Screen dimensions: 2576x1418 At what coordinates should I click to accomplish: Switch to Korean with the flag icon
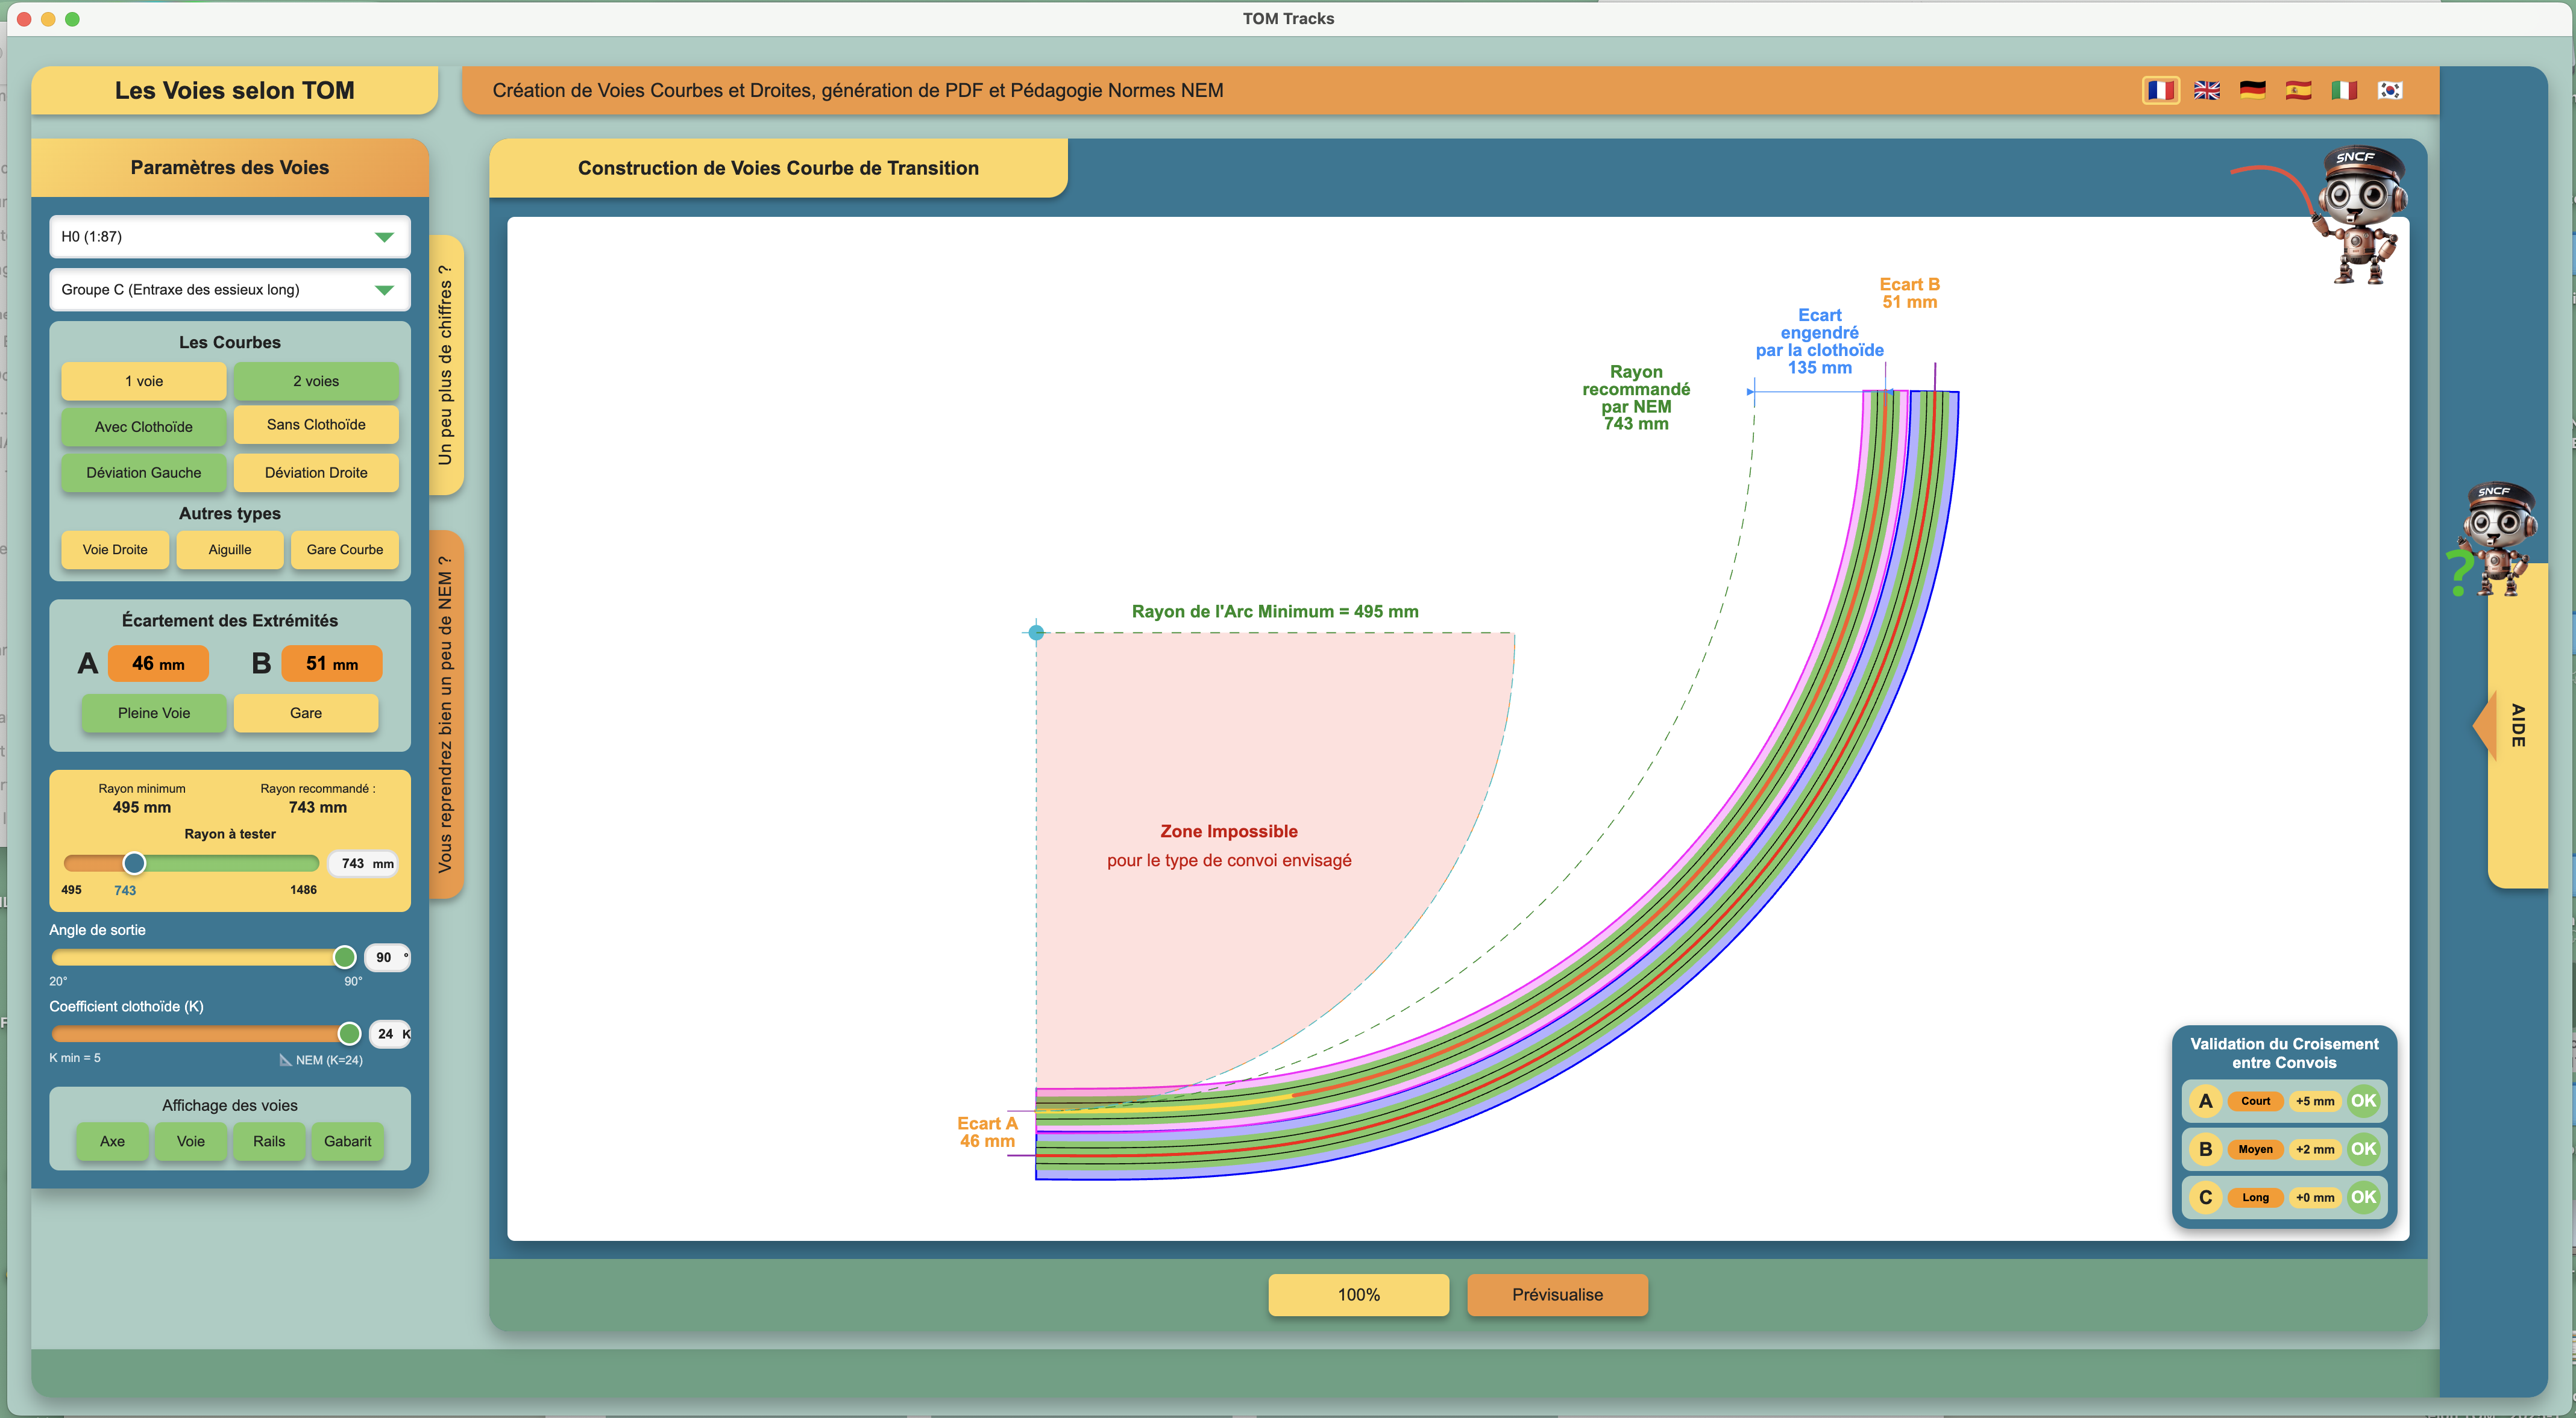2389,91
